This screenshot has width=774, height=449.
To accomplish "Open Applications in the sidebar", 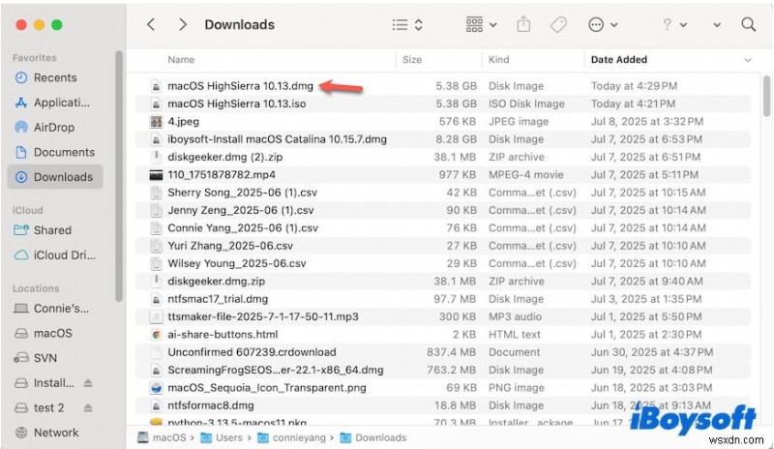I will point(55,103).
